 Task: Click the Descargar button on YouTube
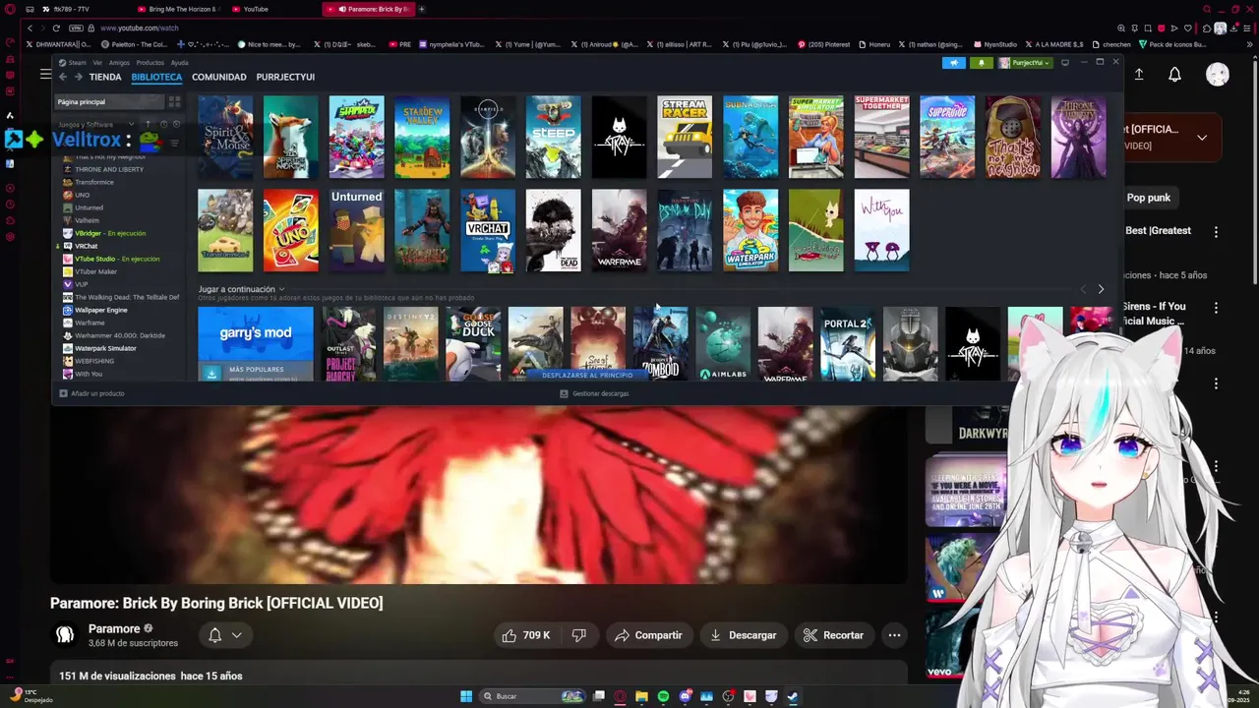743,635
